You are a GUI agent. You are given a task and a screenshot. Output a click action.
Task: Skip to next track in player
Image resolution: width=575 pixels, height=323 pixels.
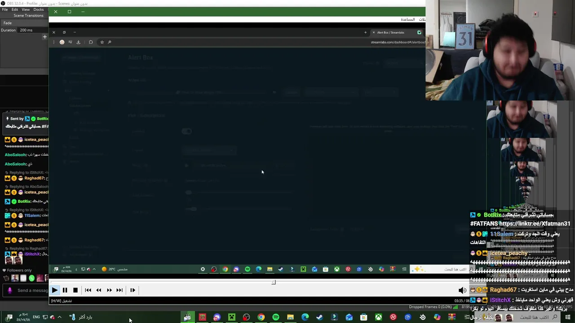click(119, 290)
